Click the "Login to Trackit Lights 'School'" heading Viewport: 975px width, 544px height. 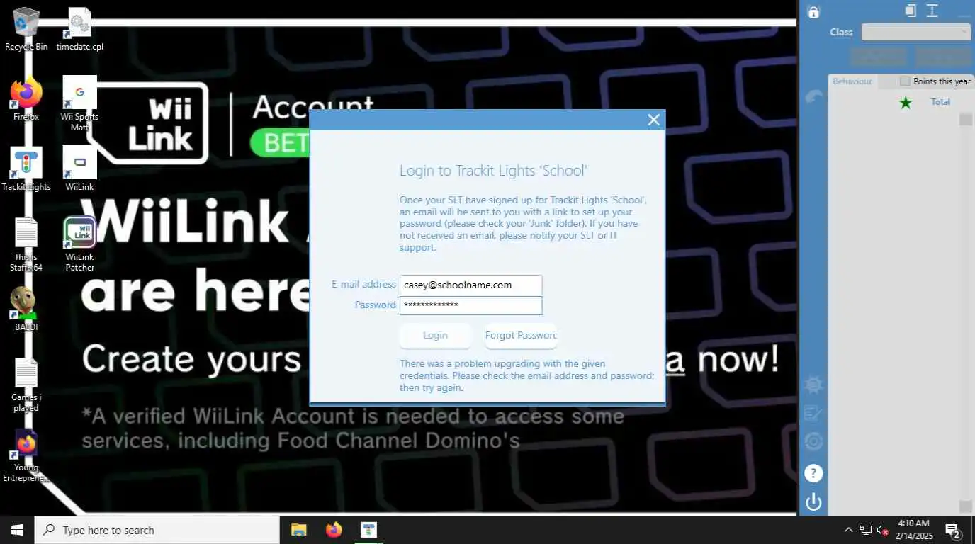494,171
